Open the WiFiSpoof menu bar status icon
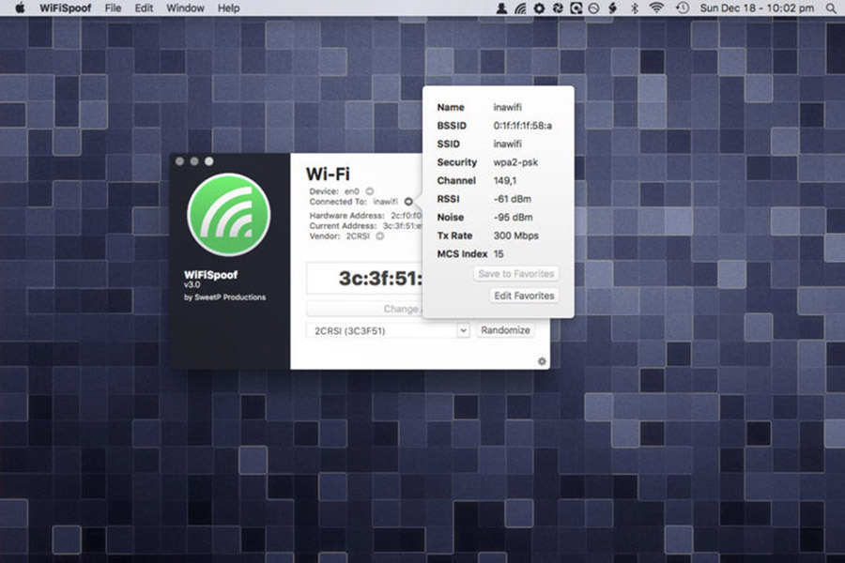Image resolution: width=845 pixels, height=563 pixels. tap(520, 8)
